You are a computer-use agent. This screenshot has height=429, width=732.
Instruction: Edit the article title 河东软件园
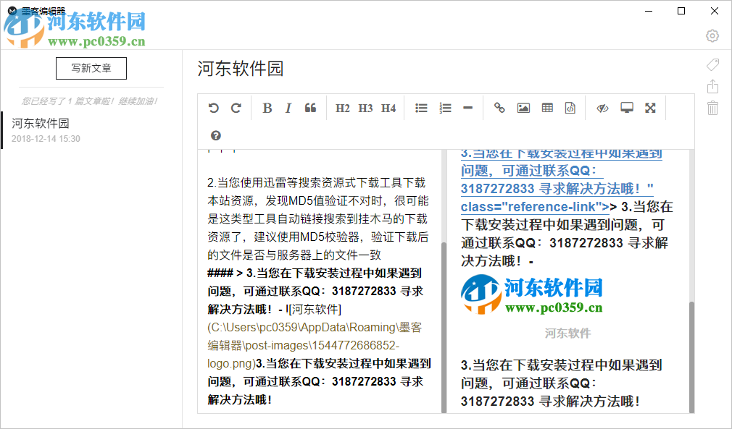click(x=241, y=69)
